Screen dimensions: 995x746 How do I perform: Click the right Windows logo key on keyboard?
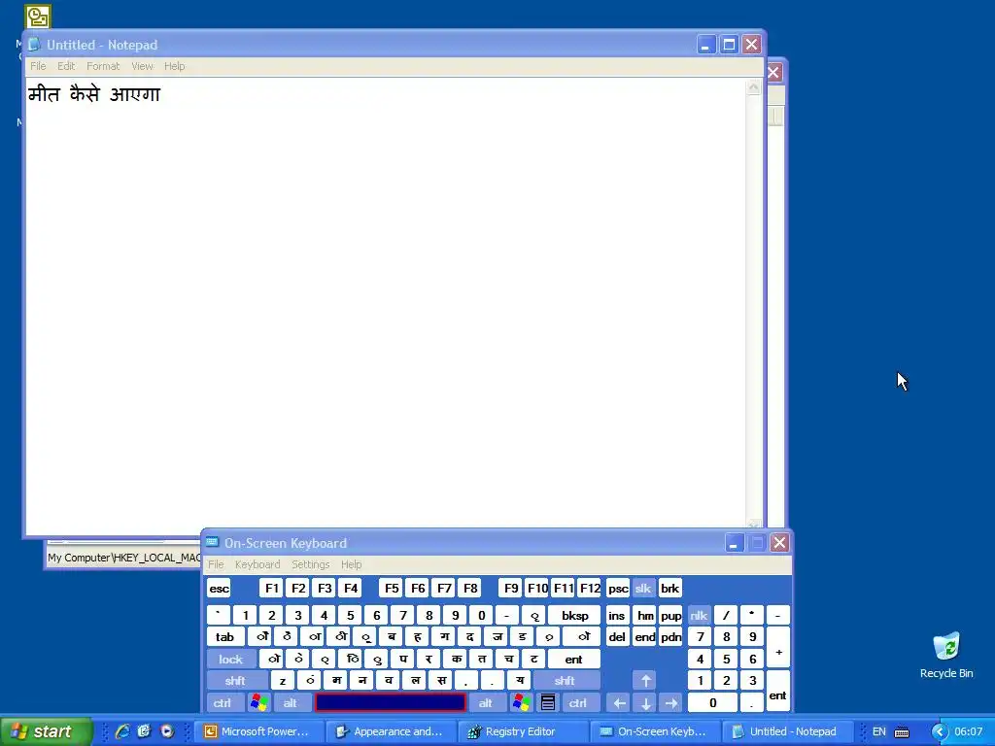[x=522, y=702]
